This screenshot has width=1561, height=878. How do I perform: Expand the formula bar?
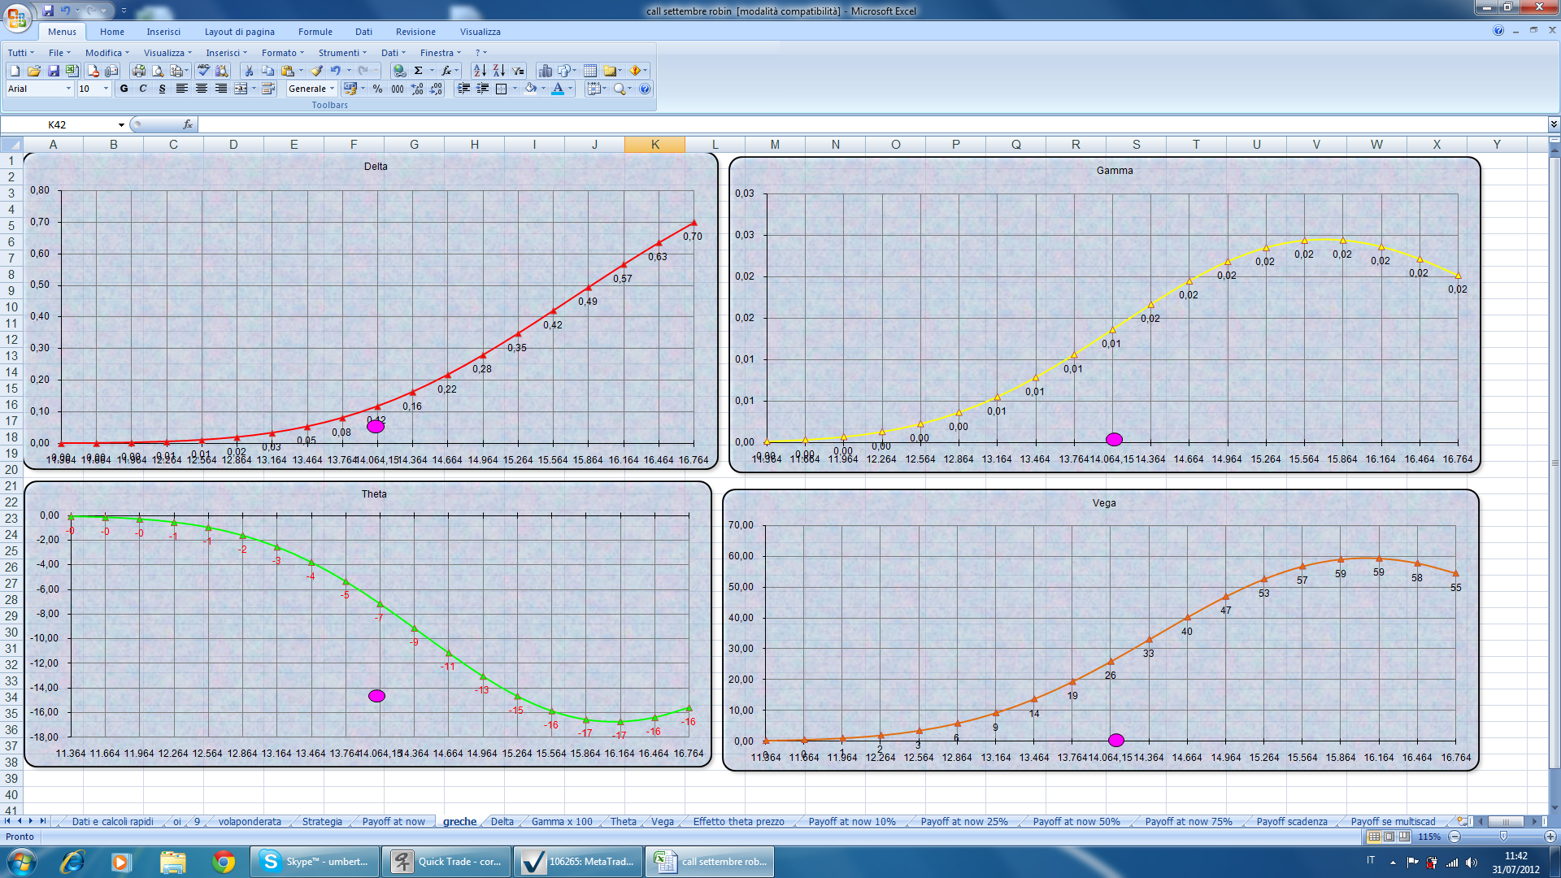(1554, 124)
